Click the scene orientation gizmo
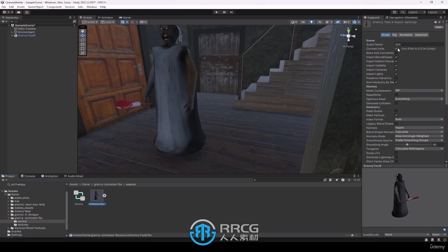 point(349,36)
